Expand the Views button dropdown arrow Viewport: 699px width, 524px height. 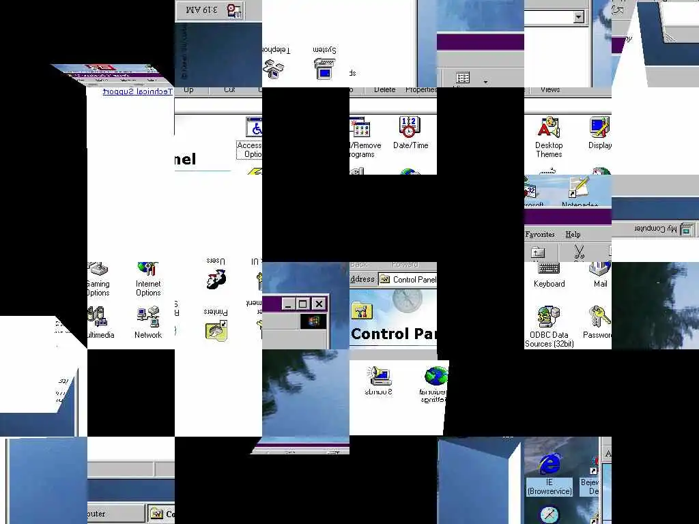pos(485,82)
